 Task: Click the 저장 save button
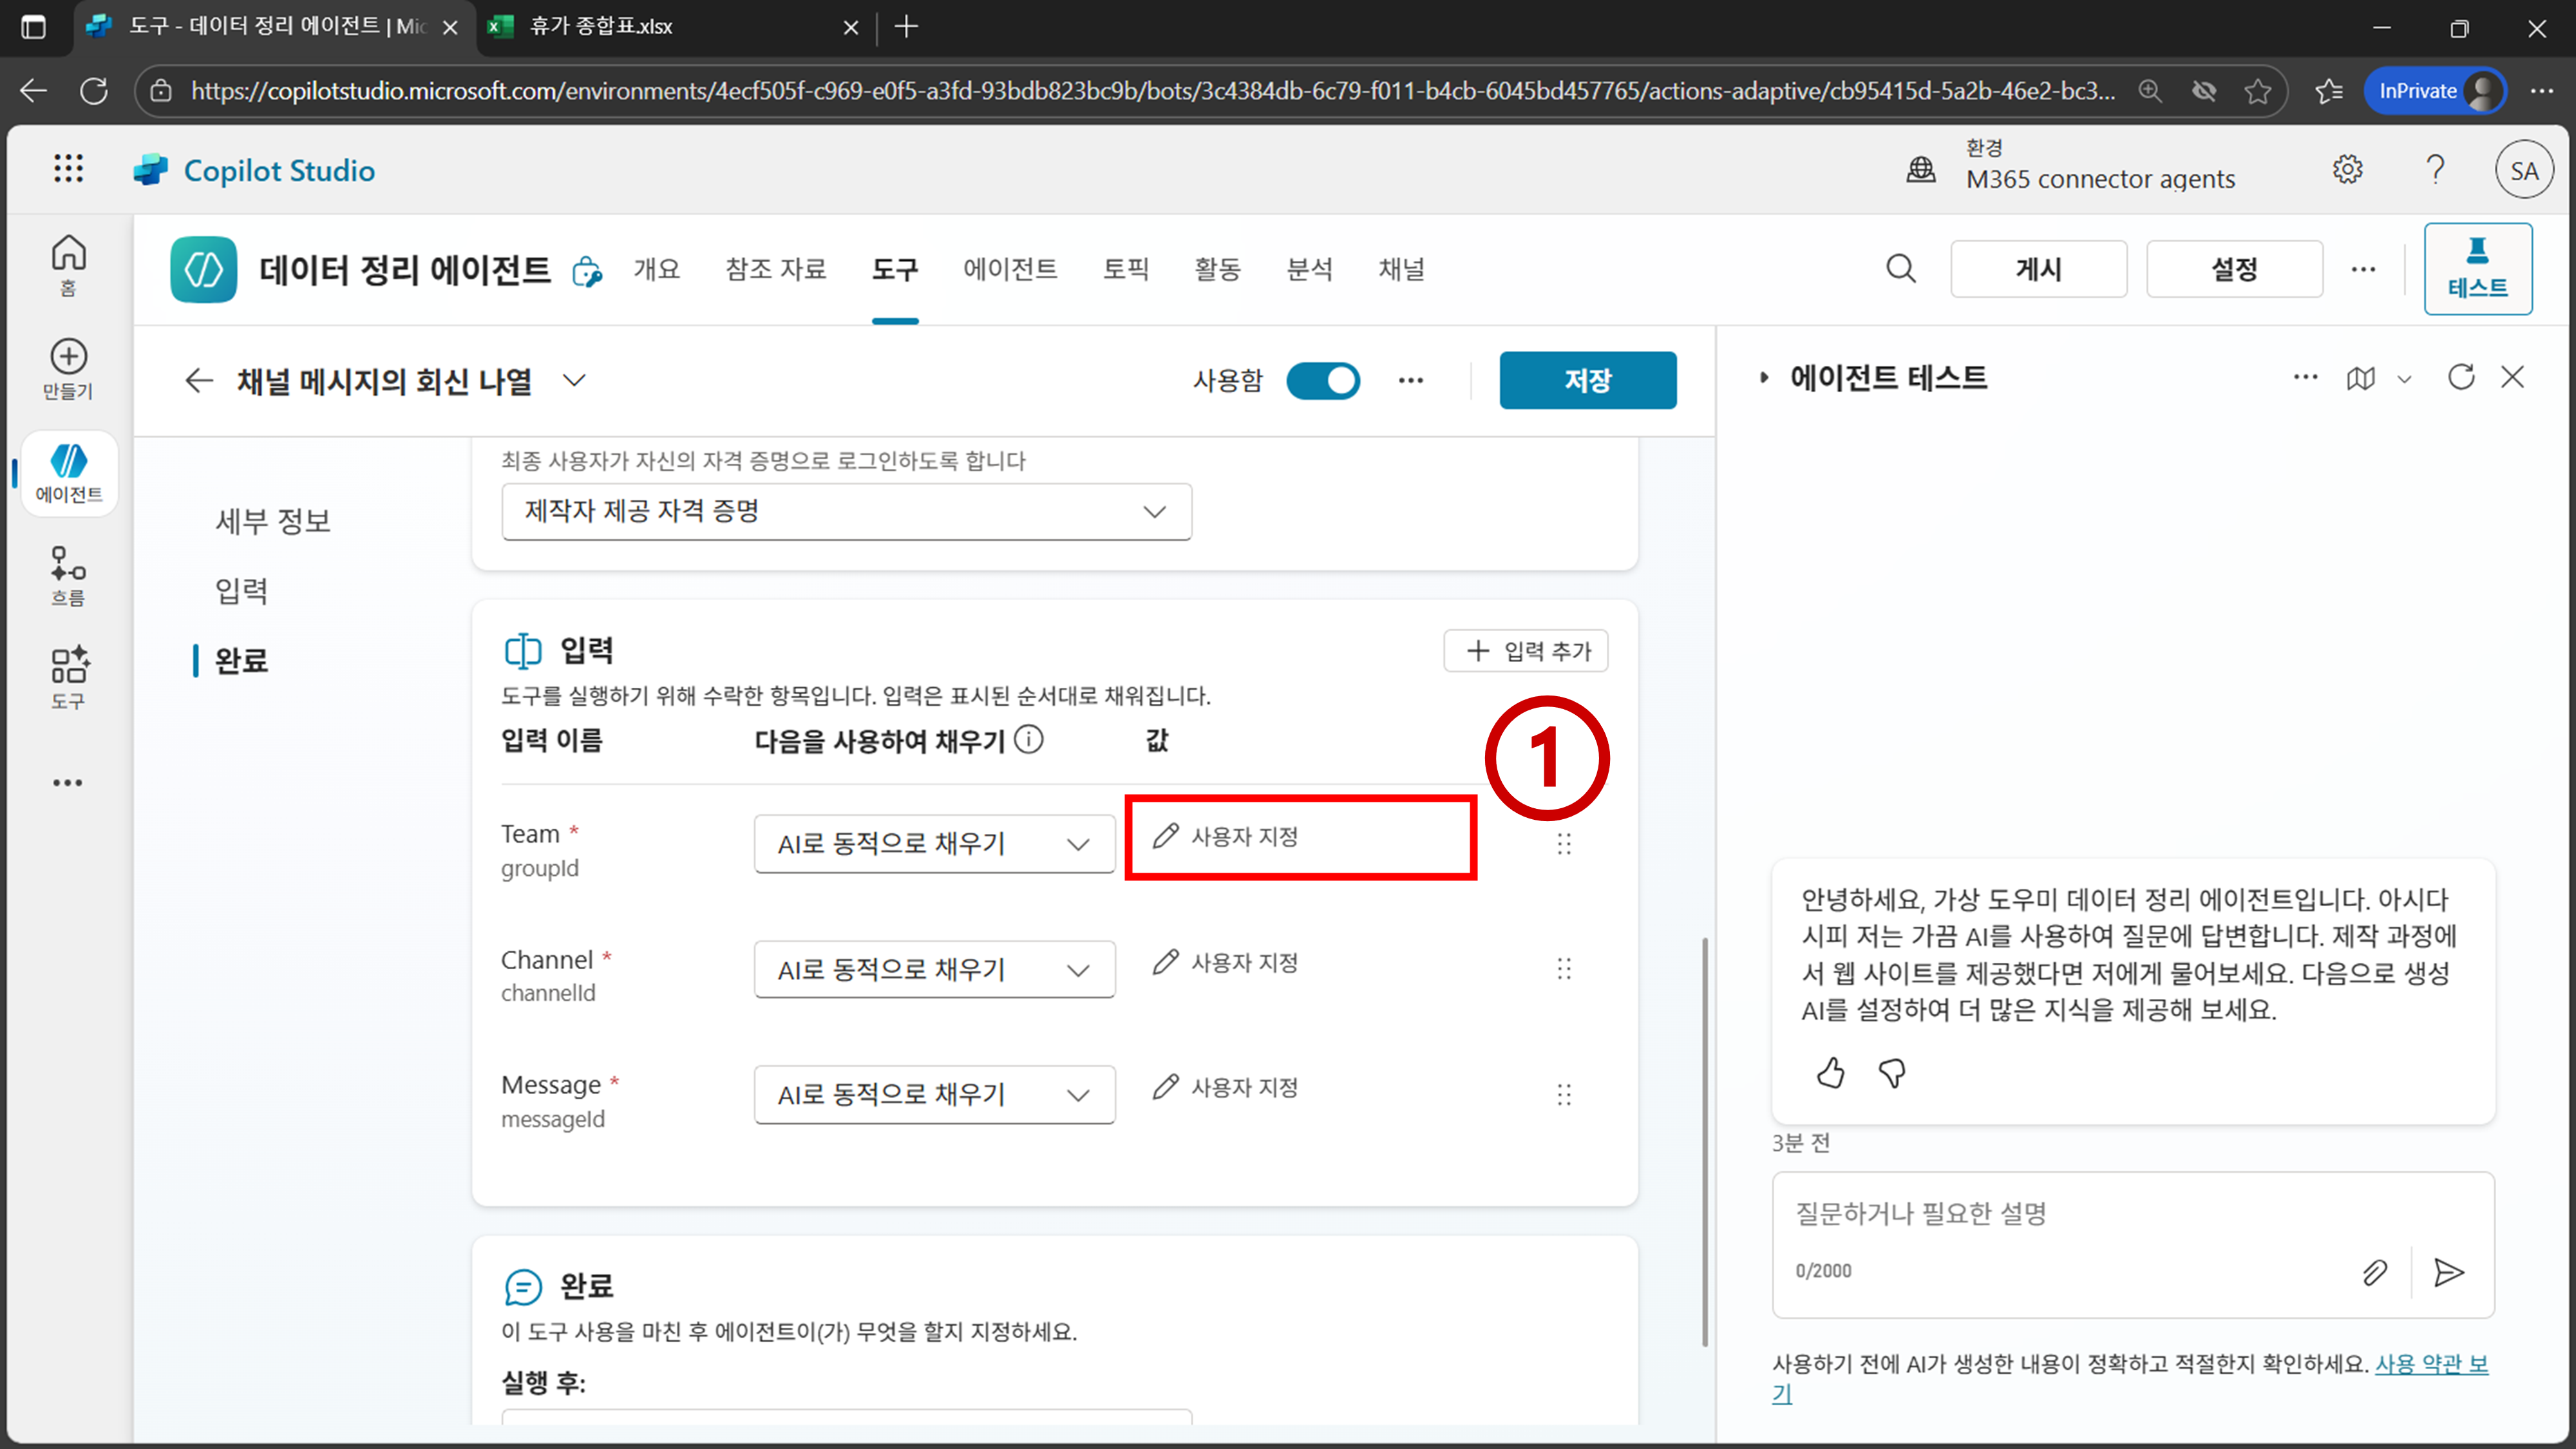coord(1587,380)
